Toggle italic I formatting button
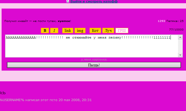This screenshot has height=111, width=186. (54, 30)
